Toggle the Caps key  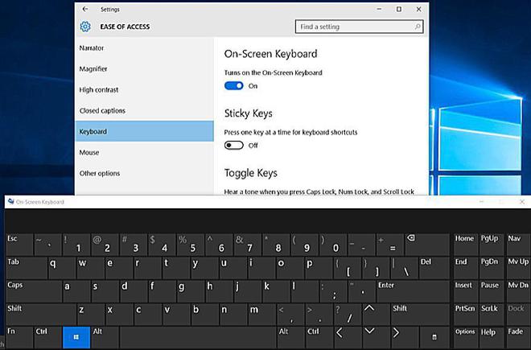[34, 290]
